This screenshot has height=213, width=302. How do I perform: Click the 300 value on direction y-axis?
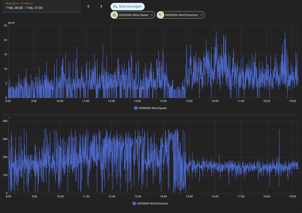[5, 139]
